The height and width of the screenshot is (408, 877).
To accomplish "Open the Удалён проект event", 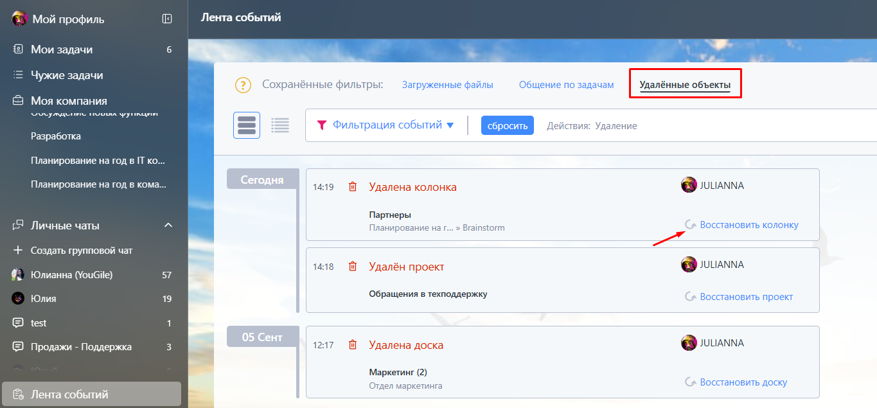I will (407, 267).
